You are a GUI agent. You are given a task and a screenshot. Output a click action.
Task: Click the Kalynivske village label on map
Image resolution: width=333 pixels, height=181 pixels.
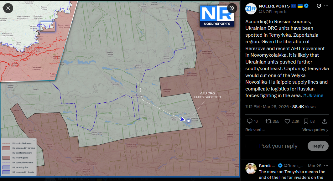[115, 84]
